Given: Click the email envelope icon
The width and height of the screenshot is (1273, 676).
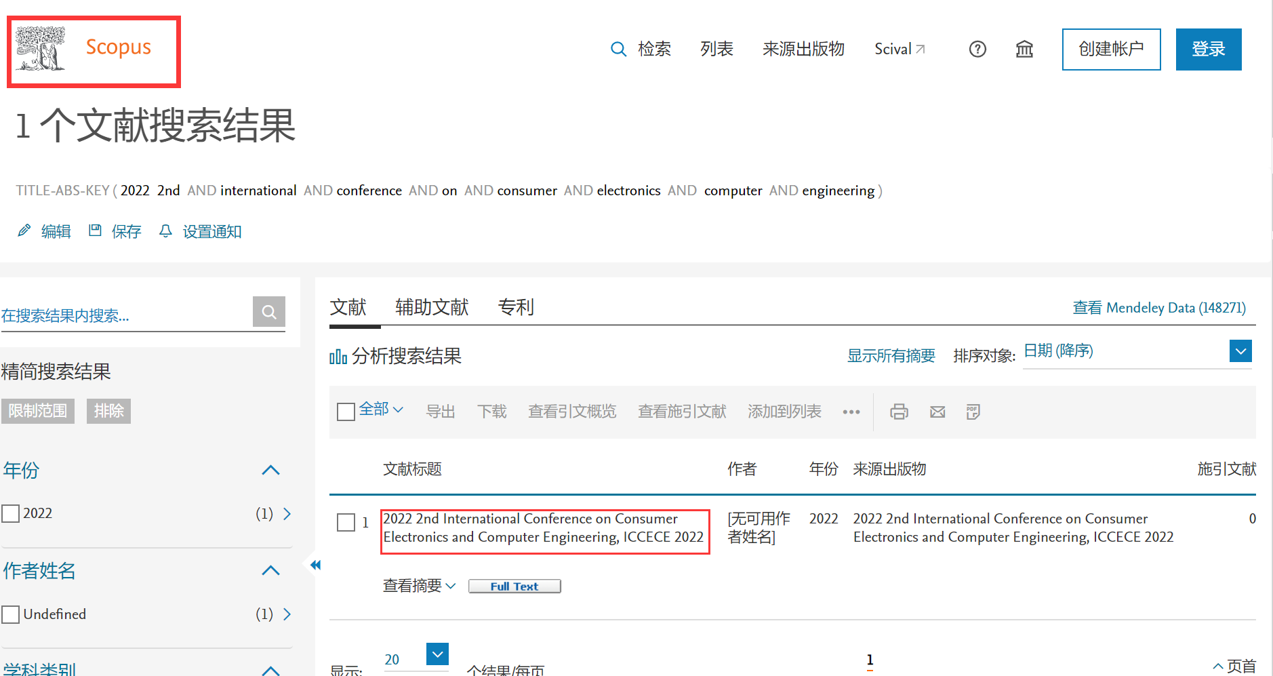Looking at the screenshot, I should [x=937, y=412].
